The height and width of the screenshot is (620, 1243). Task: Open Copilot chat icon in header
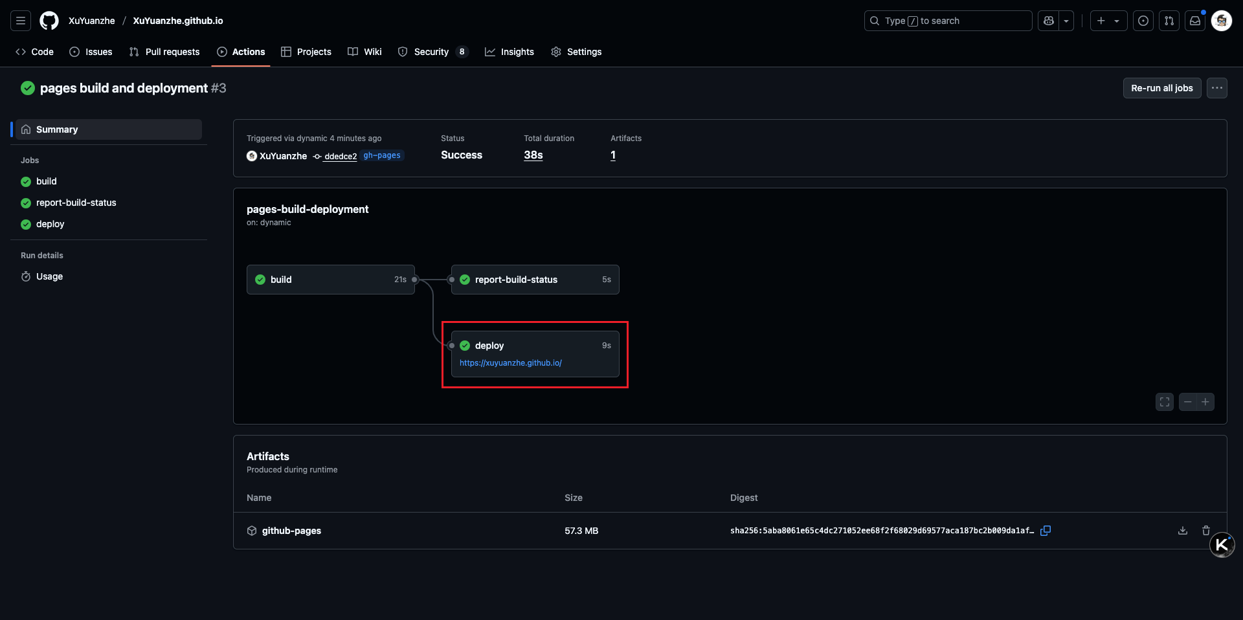tap(1049, 21)
